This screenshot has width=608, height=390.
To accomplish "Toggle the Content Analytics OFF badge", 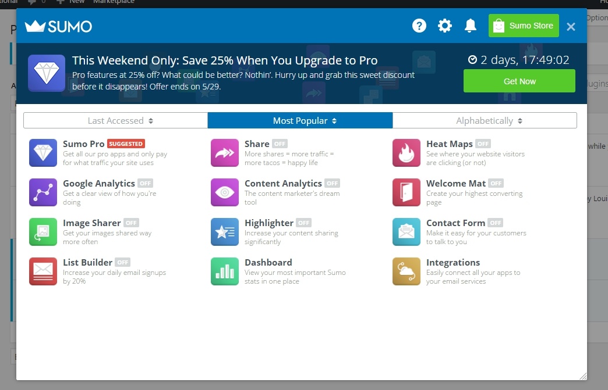I will coord(333,184).
